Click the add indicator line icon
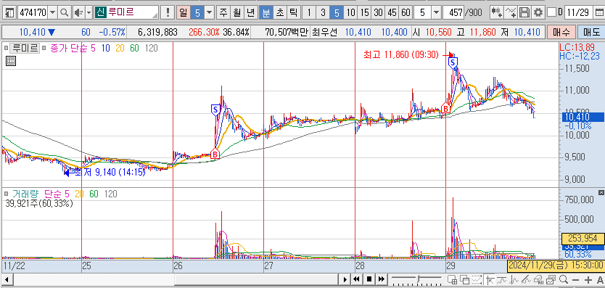605x288 pixels. point(511,13)
